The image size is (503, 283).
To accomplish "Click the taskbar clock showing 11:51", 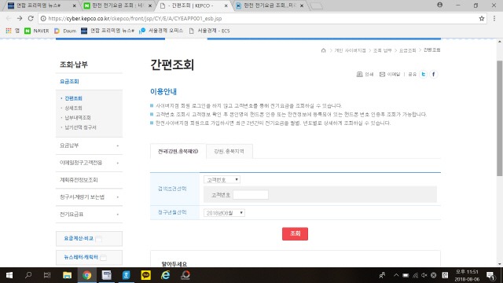I will pos(466,275).
